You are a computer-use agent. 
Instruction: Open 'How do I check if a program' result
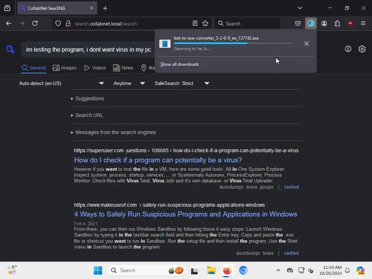(x=158, y=160)
